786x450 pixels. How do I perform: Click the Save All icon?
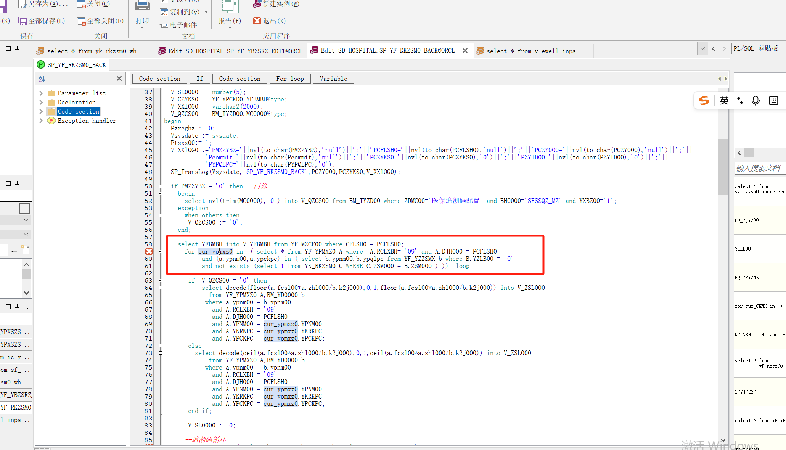[x=23, y=21]
